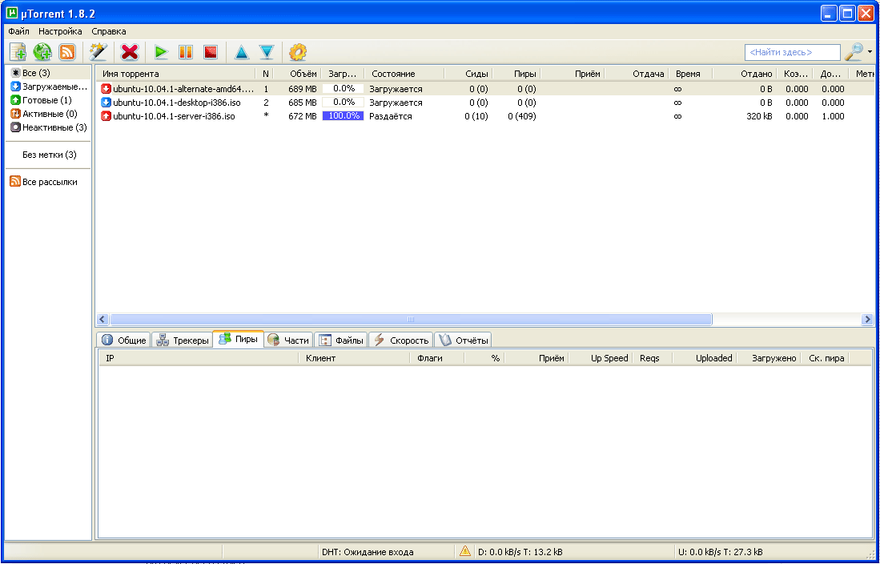Click the Create New Torrent wand icon

point(98,52)
